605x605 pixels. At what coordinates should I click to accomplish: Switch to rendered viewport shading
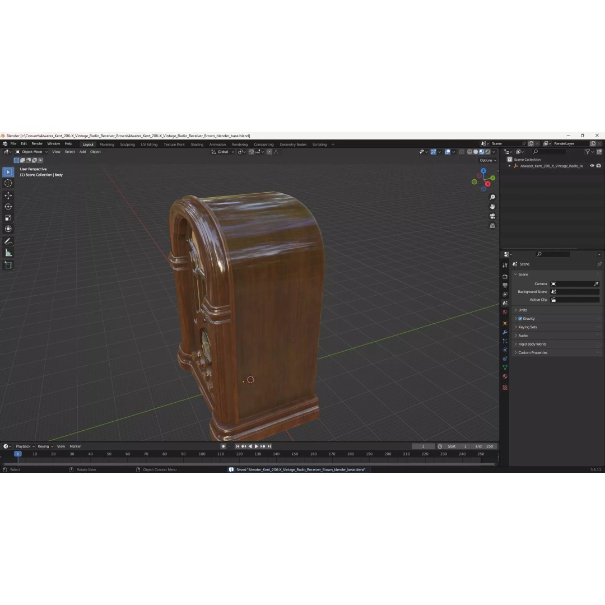pos(488,152)
